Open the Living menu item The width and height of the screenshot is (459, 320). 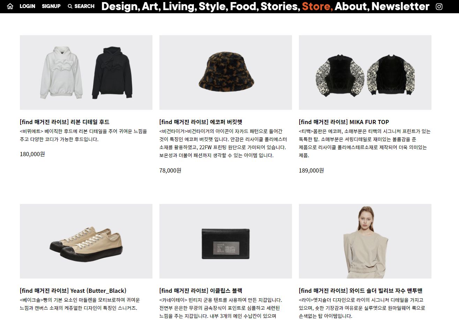click(179, 6)
